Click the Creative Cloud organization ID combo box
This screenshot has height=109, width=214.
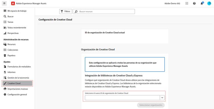coord(125,98)
